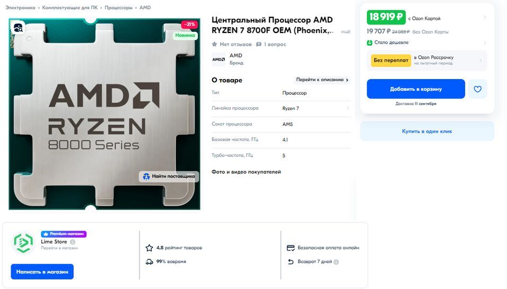Expand the Ozon Картой price chevron
Viewport: 507px width, 289px height.
pyautogui.click(x=485, y=17)
